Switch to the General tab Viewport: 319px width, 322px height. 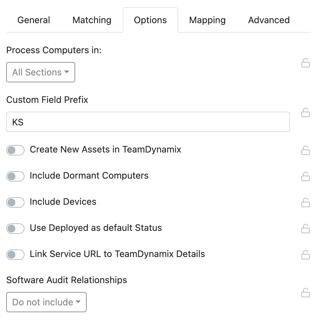pyautogui.click(x=33, y=20)
